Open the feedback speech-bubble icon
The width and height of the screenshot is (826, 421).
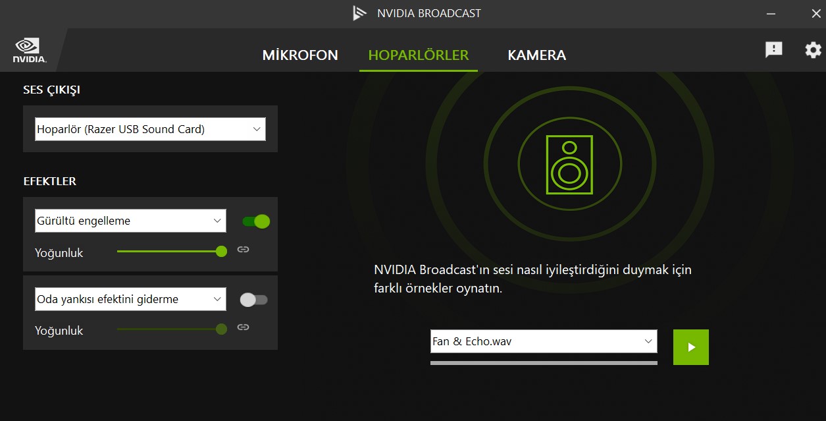773,49
